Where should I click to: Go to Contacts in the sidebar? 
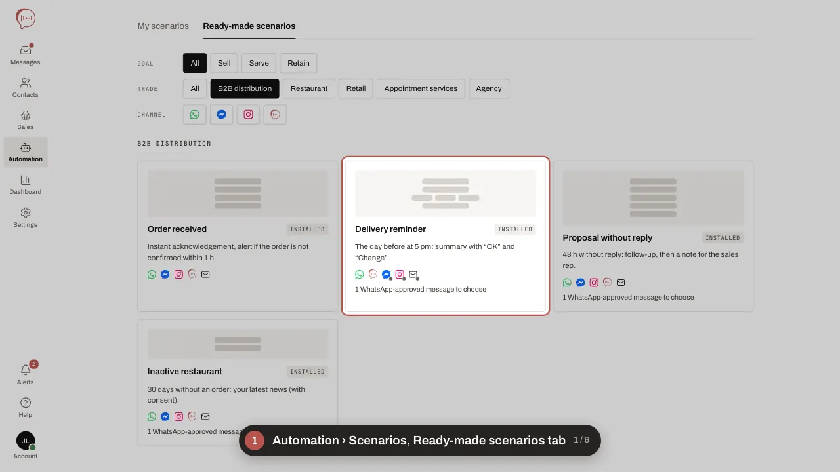[x=26, y=88]
